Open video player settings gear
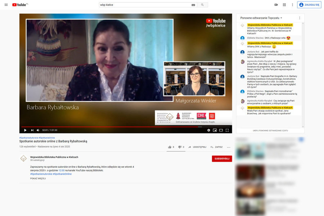The height and width of the screenshot is (216, 324). pos(209,130)
